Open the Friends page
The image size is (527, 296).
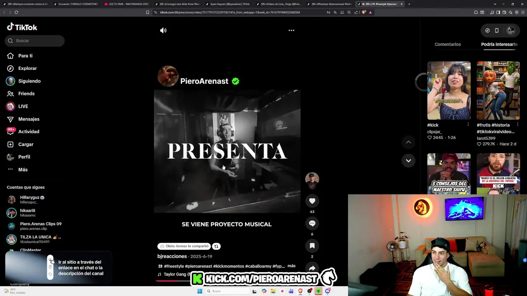[x=26, y=94]
